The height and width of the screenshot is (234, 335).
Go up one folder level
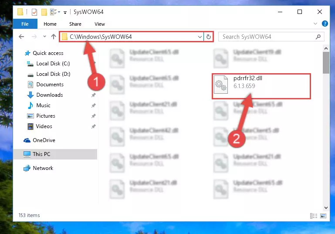click(x=54, y=37)
